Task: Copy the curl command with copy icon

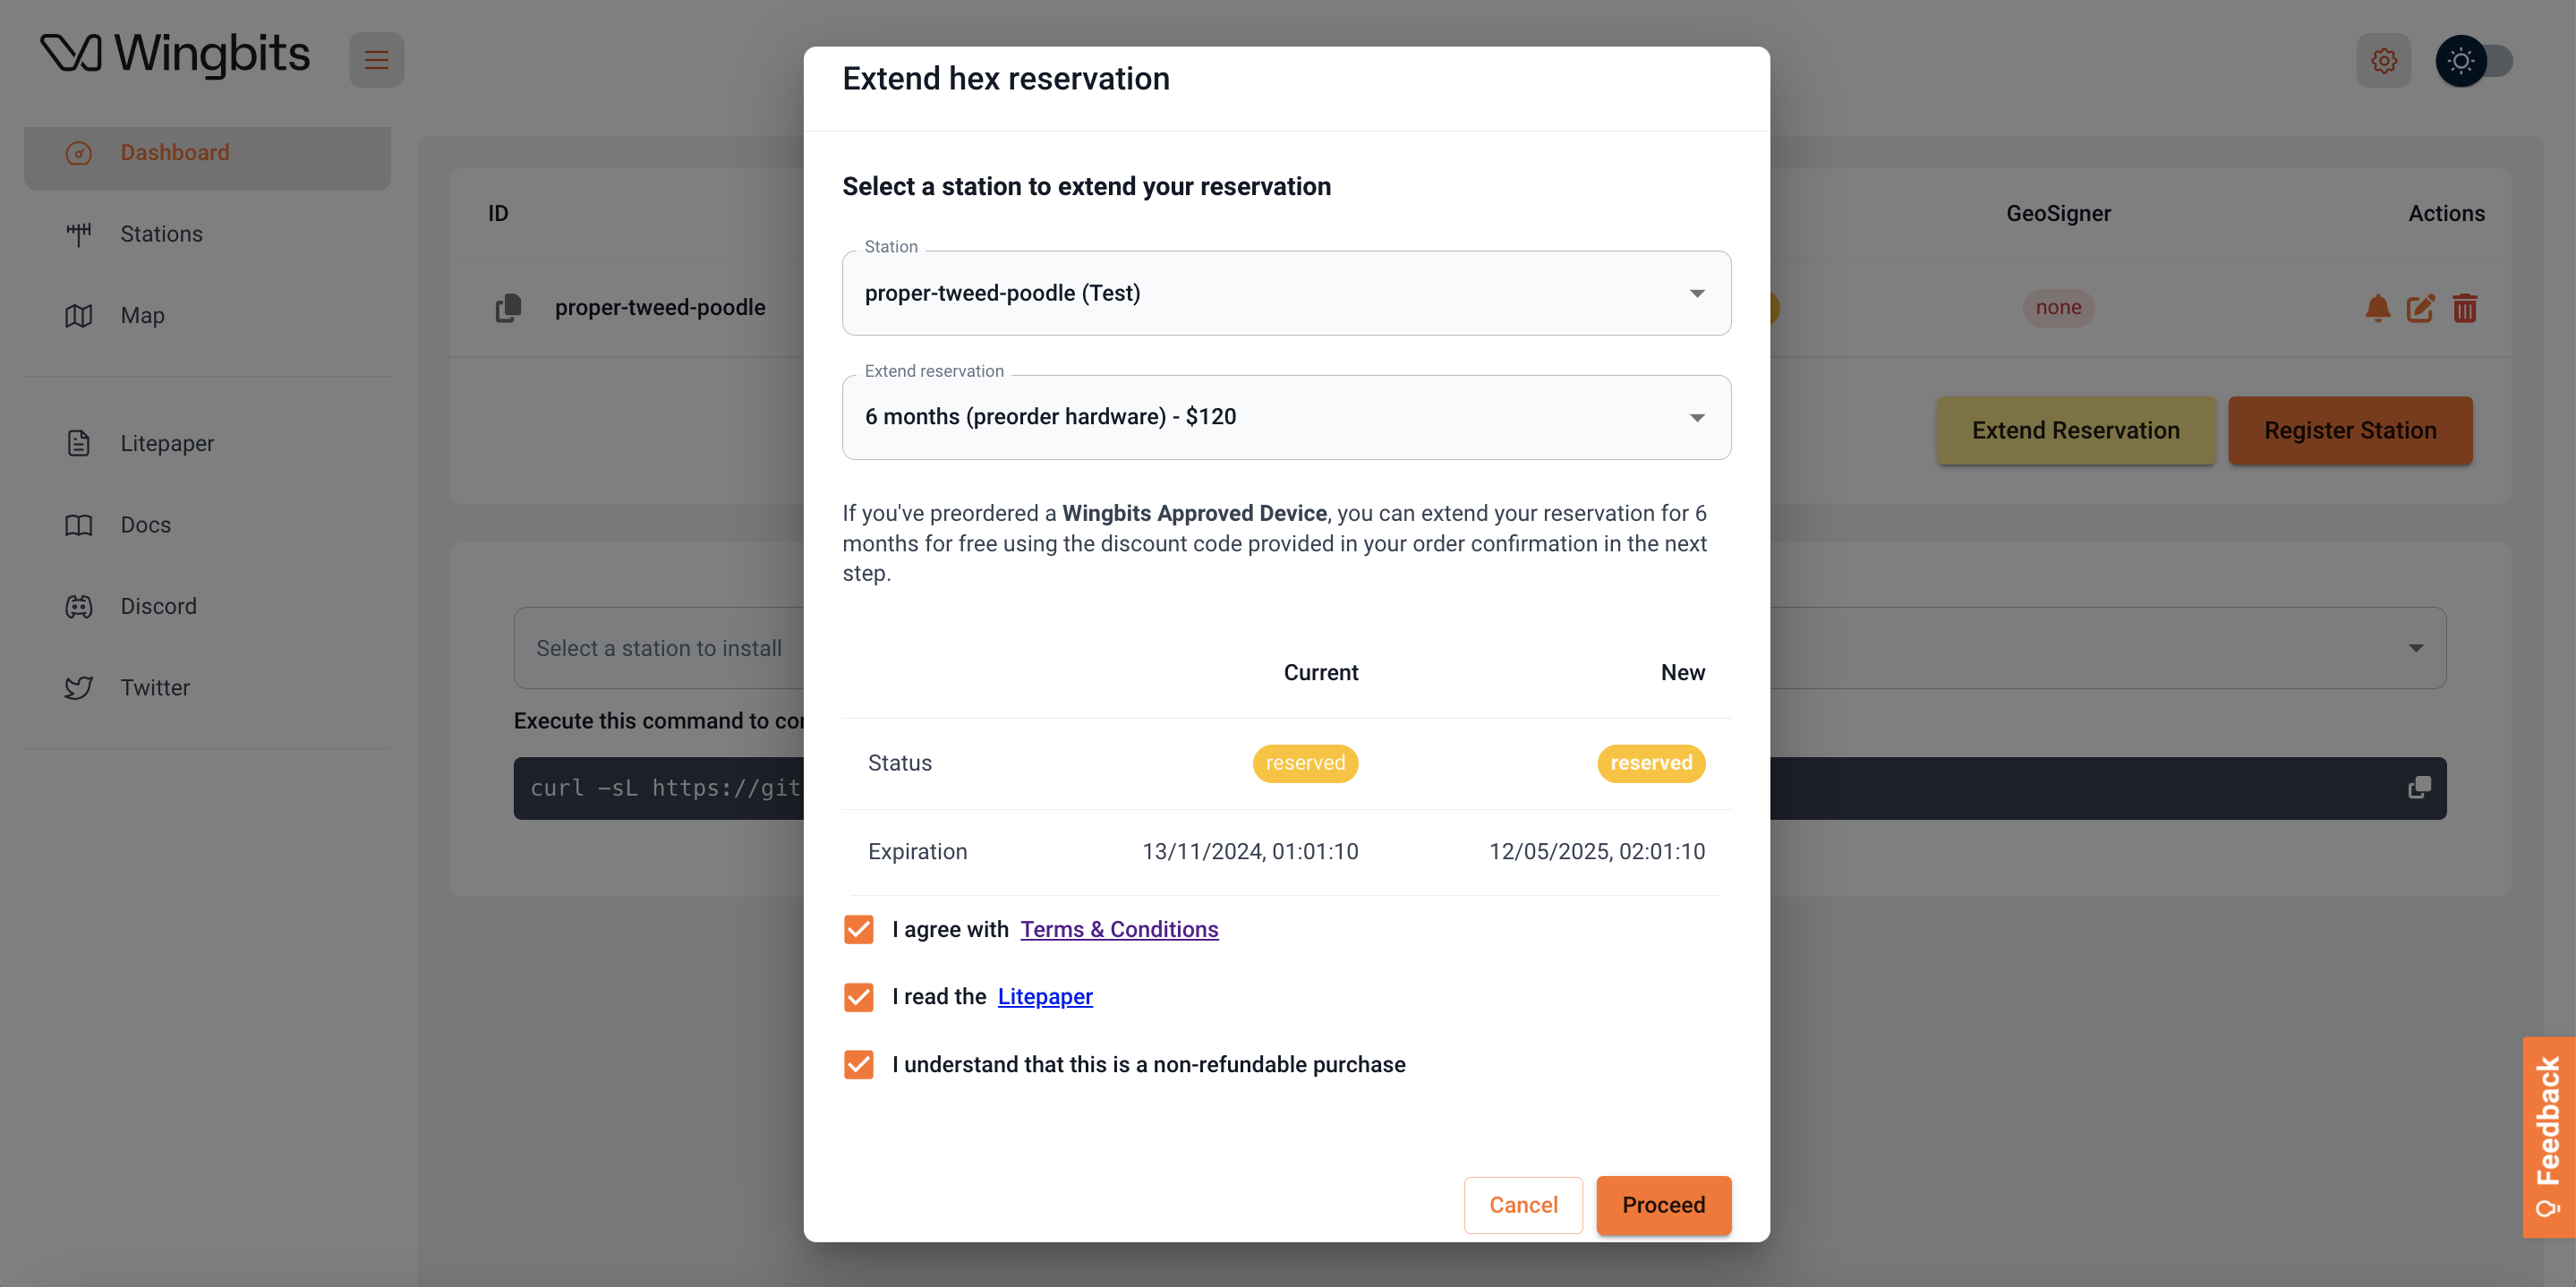Action: (x=2419, y=788)
